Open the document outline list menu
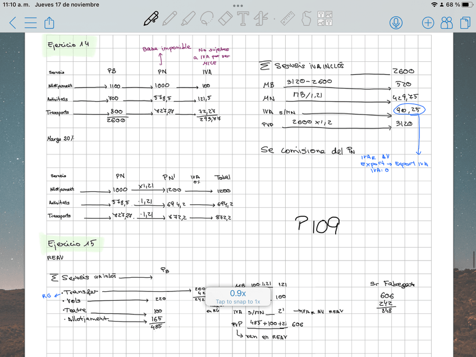This screenshot has width=476, height=357. click(30, 22)
